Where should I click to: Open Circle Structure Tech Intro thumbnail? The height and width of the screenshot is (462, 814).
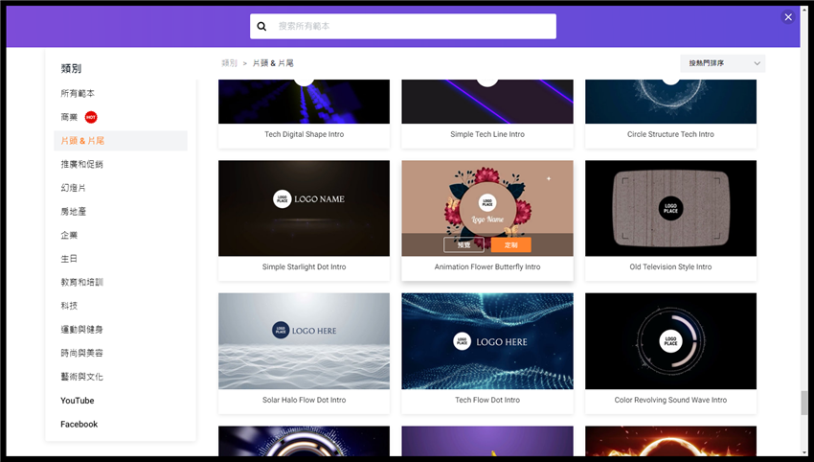(x=670, y=102)
